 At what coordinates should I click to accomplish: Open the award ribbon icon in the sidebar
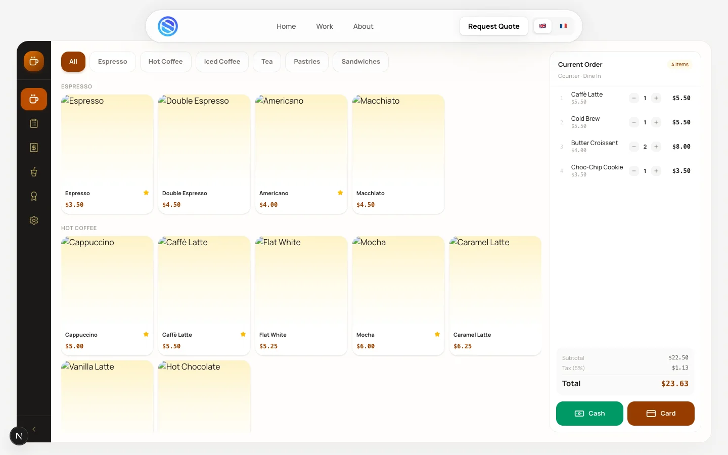[x=34, y=196]
